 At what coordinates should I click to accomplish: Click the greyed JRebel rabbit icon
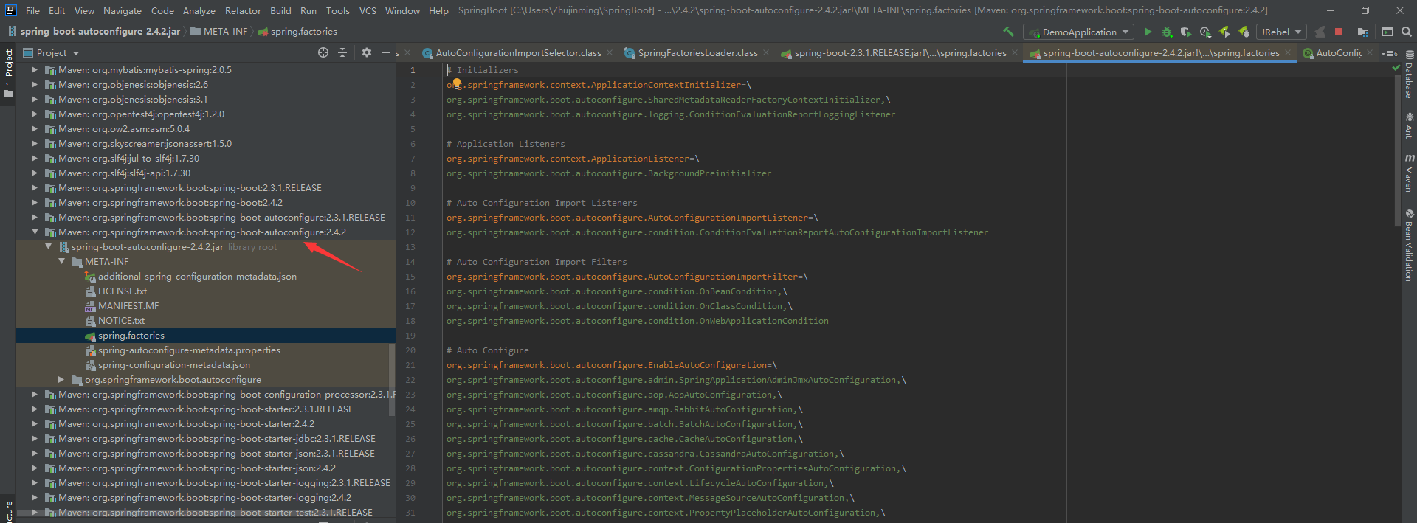[x=1320, y=32]
